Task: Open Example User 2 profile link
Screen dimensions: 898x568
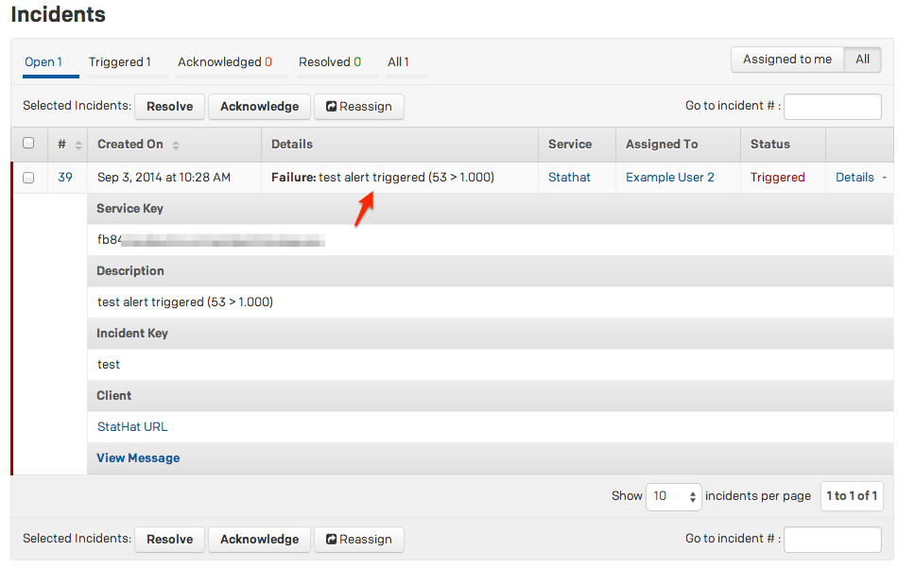Action: tap(669, 178)
